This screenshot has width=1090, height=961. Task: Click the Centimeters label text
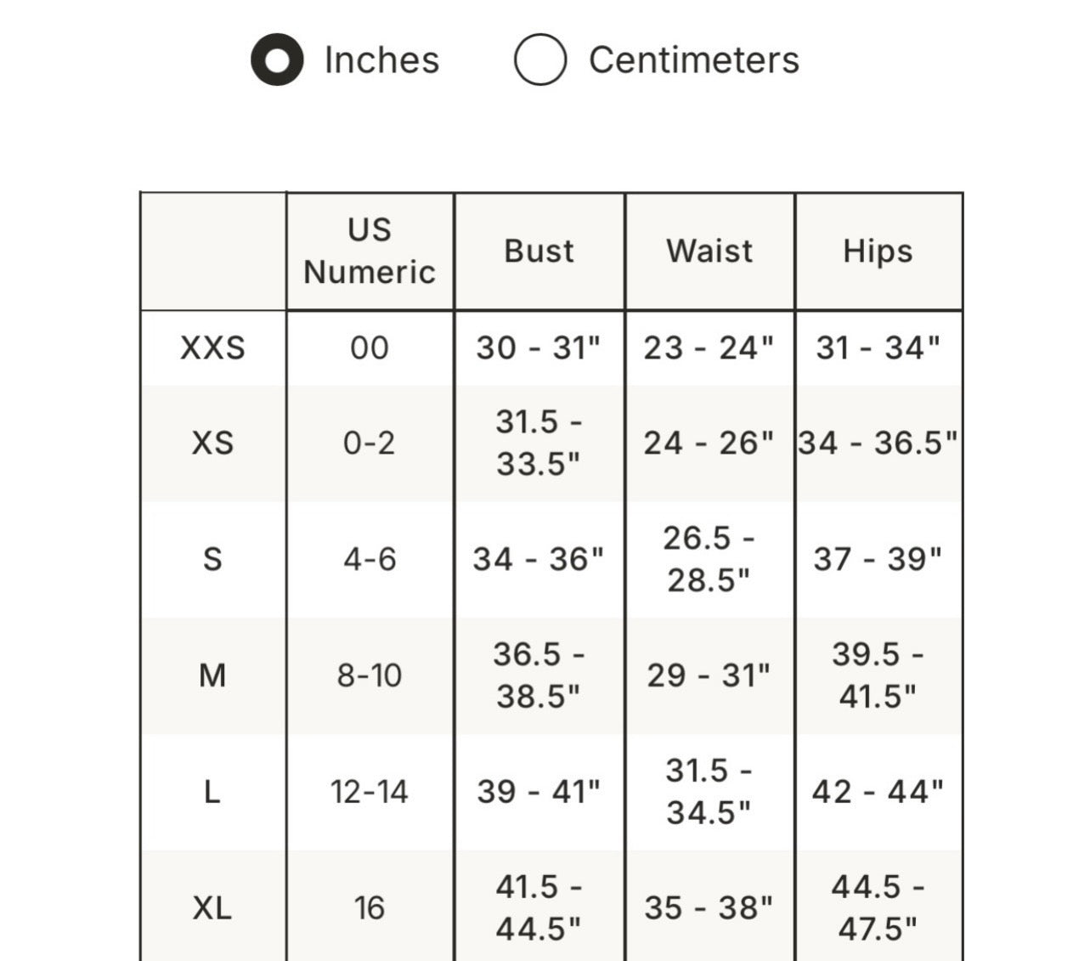pos(693,60)
